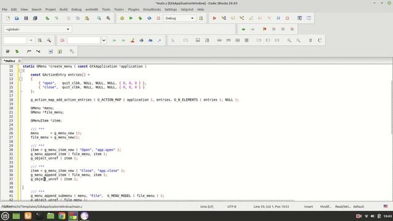The width and height of the screenshot is (393, 221).
Task: Expand the ThreadSearch combo dropdown arrow
Action: tap(31, 41)
